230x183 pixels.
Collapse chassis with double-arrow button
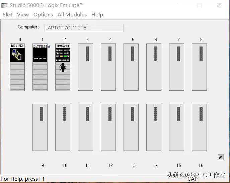pos(220,157)
